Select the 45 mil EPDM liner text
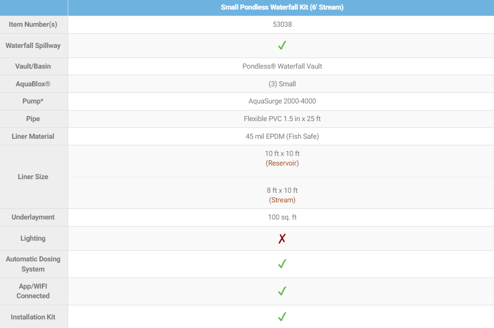 coord(282,136)
